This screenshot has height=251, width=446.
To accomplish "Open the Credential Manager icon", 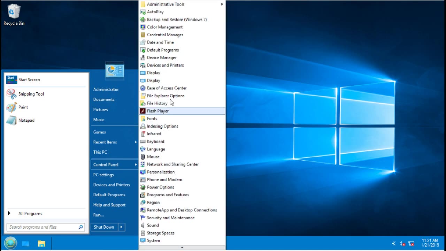I will coord(143,35).
